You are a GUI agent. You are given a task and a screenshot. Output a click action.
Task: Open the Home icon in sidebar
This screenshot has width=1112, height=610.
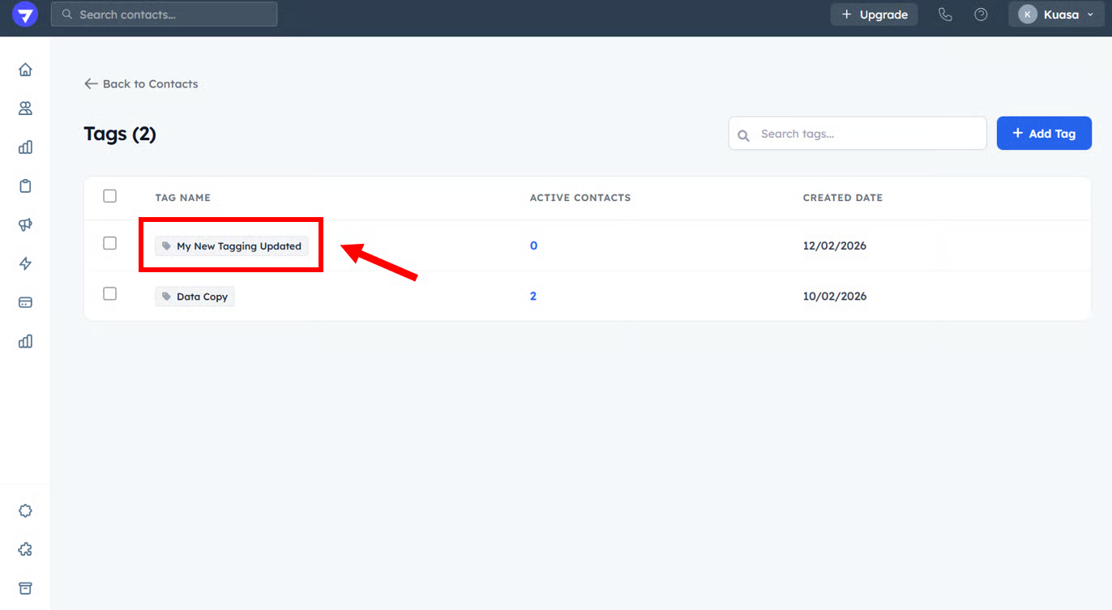[25, 70]
